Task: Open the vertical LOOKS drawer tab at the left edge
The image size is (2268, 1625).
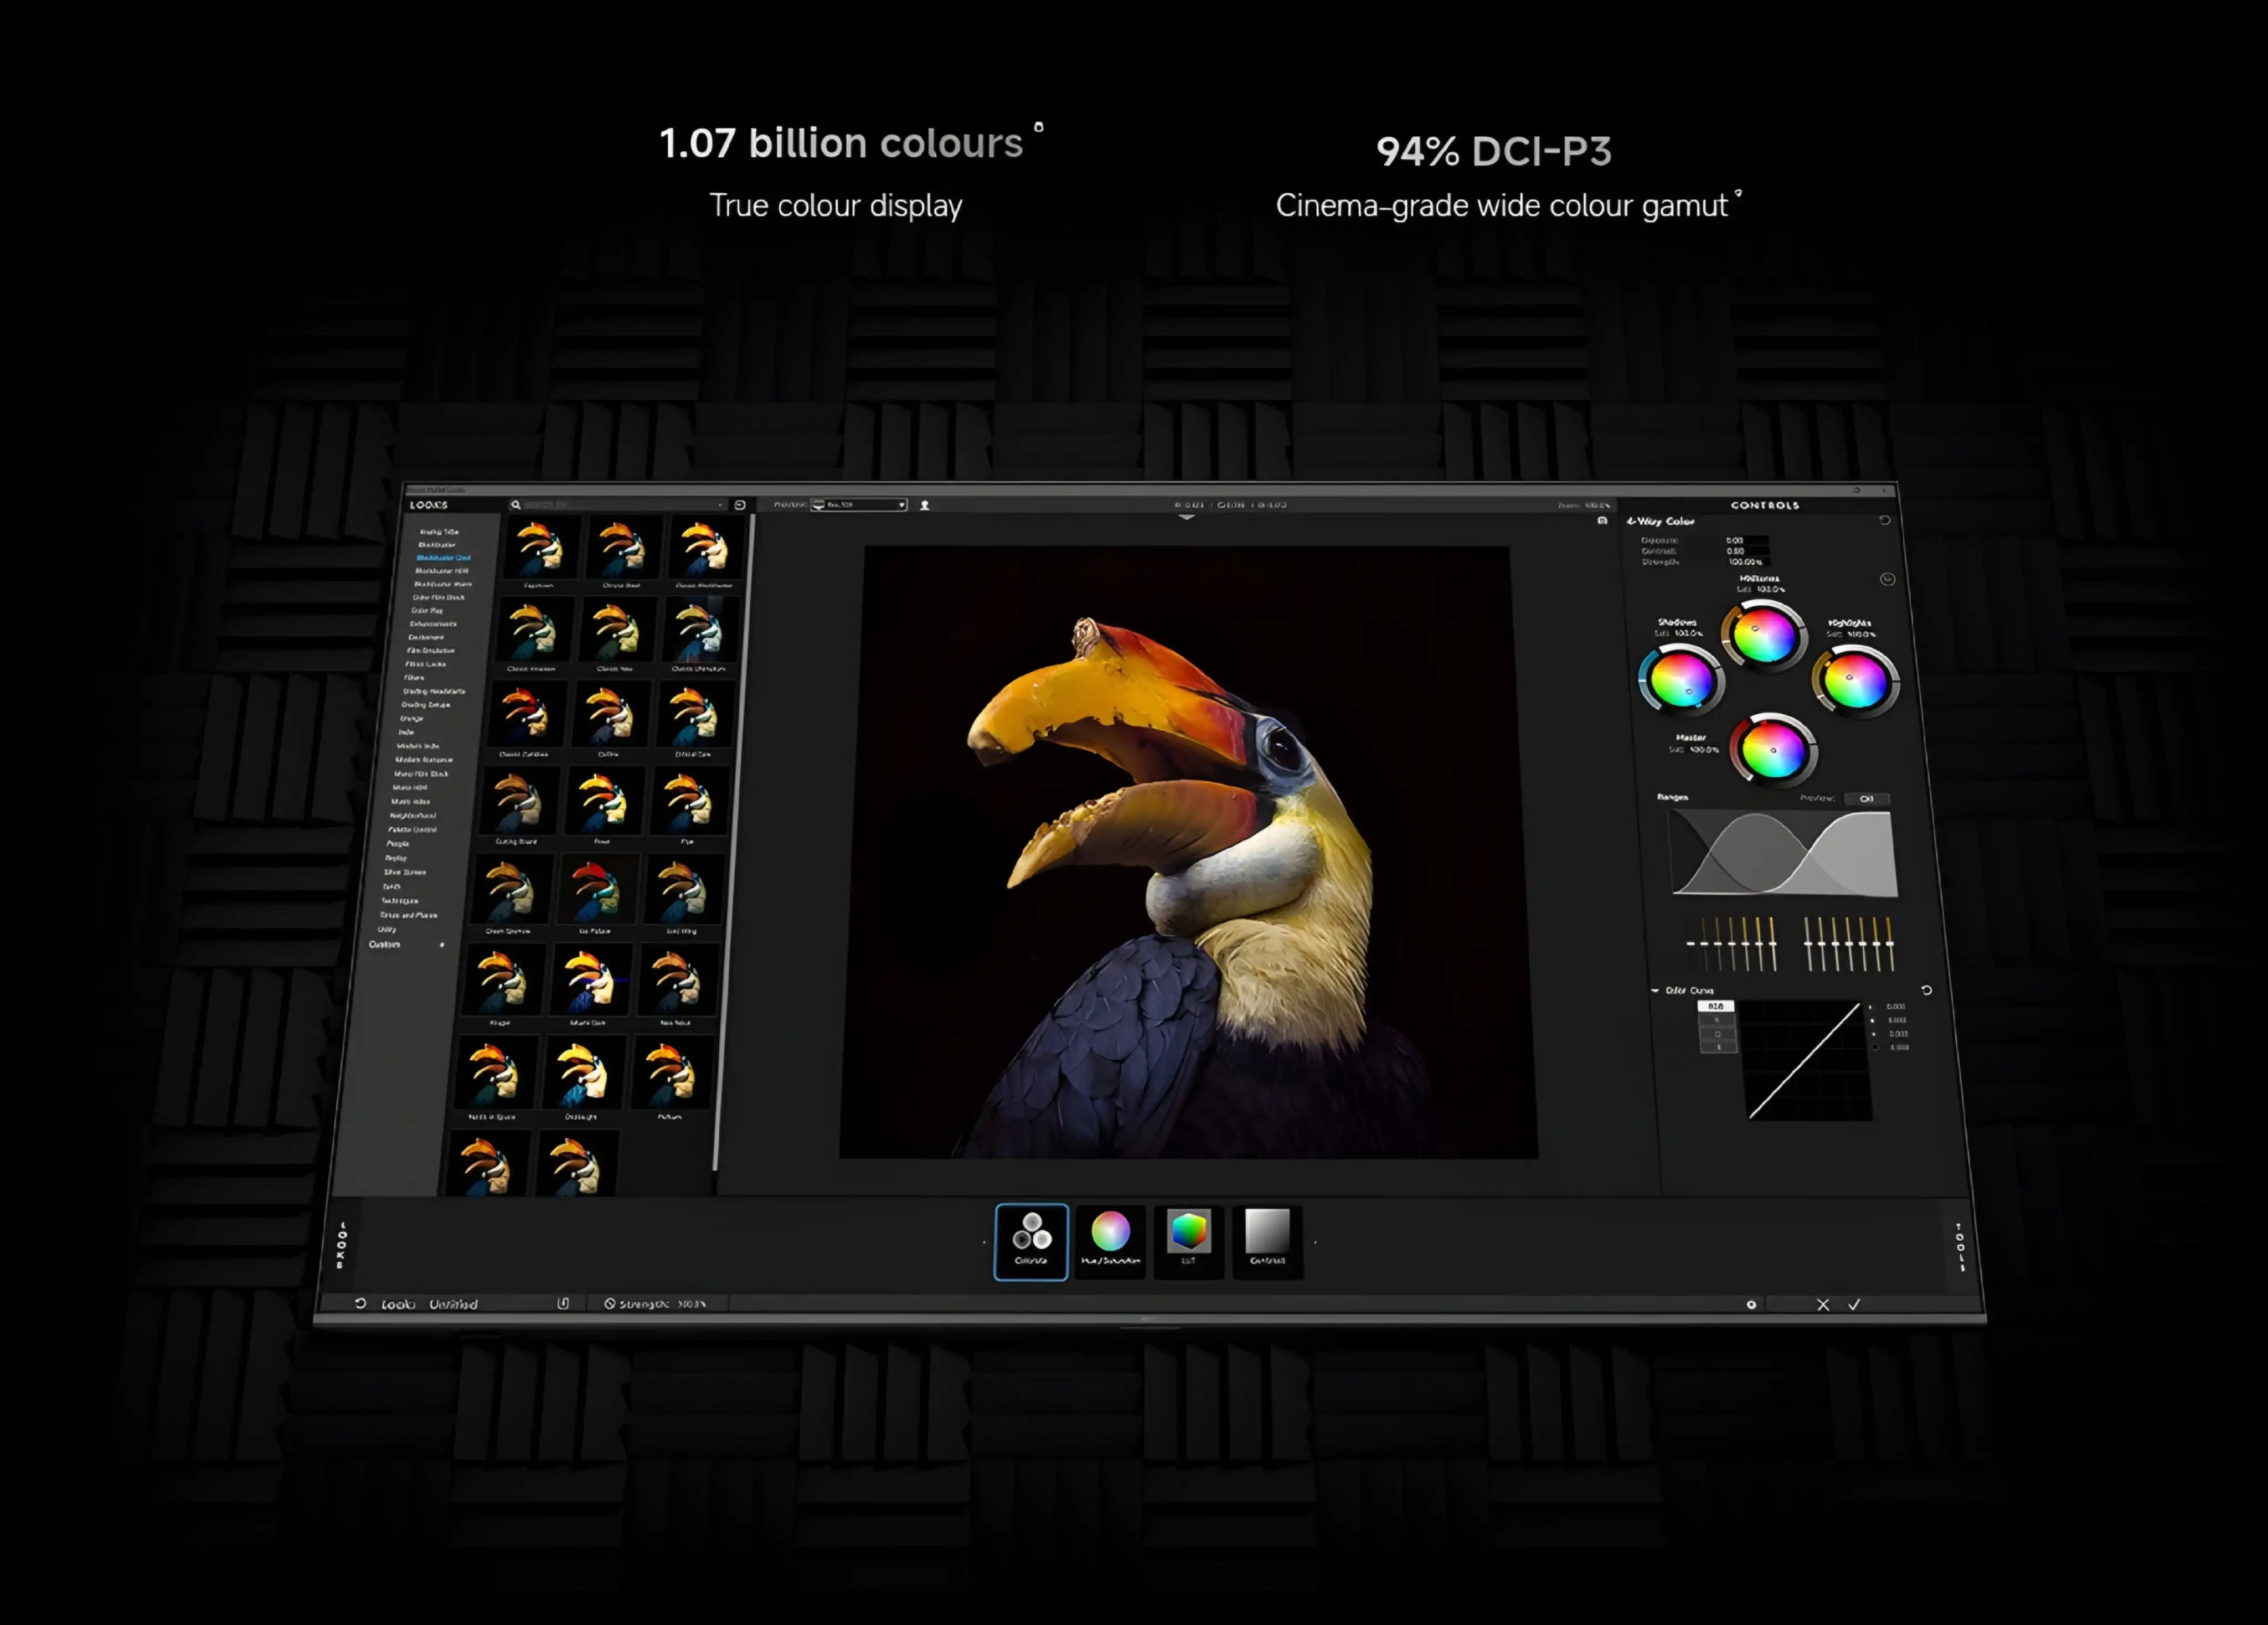Action: pos(341,1246)
